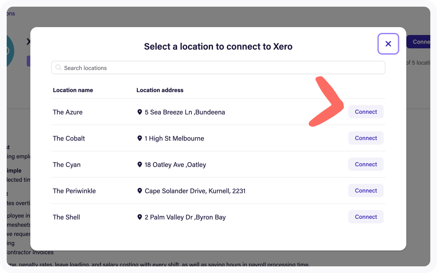The width and height of the screenshot is (437, 273).
Task: Click map pin beside 18 Oatley Ave
Action: point(140,165)
